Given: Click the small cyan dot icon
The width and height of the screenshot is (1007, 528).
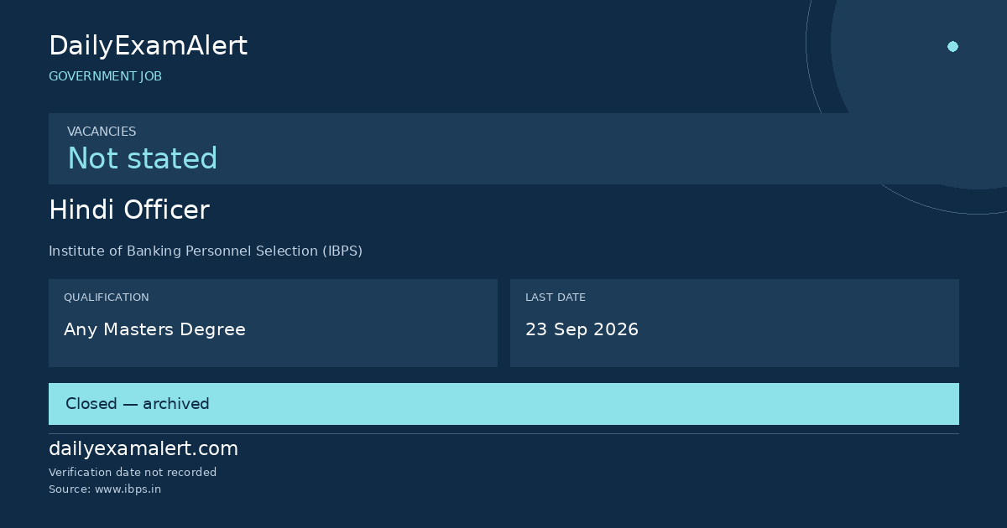Looking at the screenshot, I should pos(952,46).
